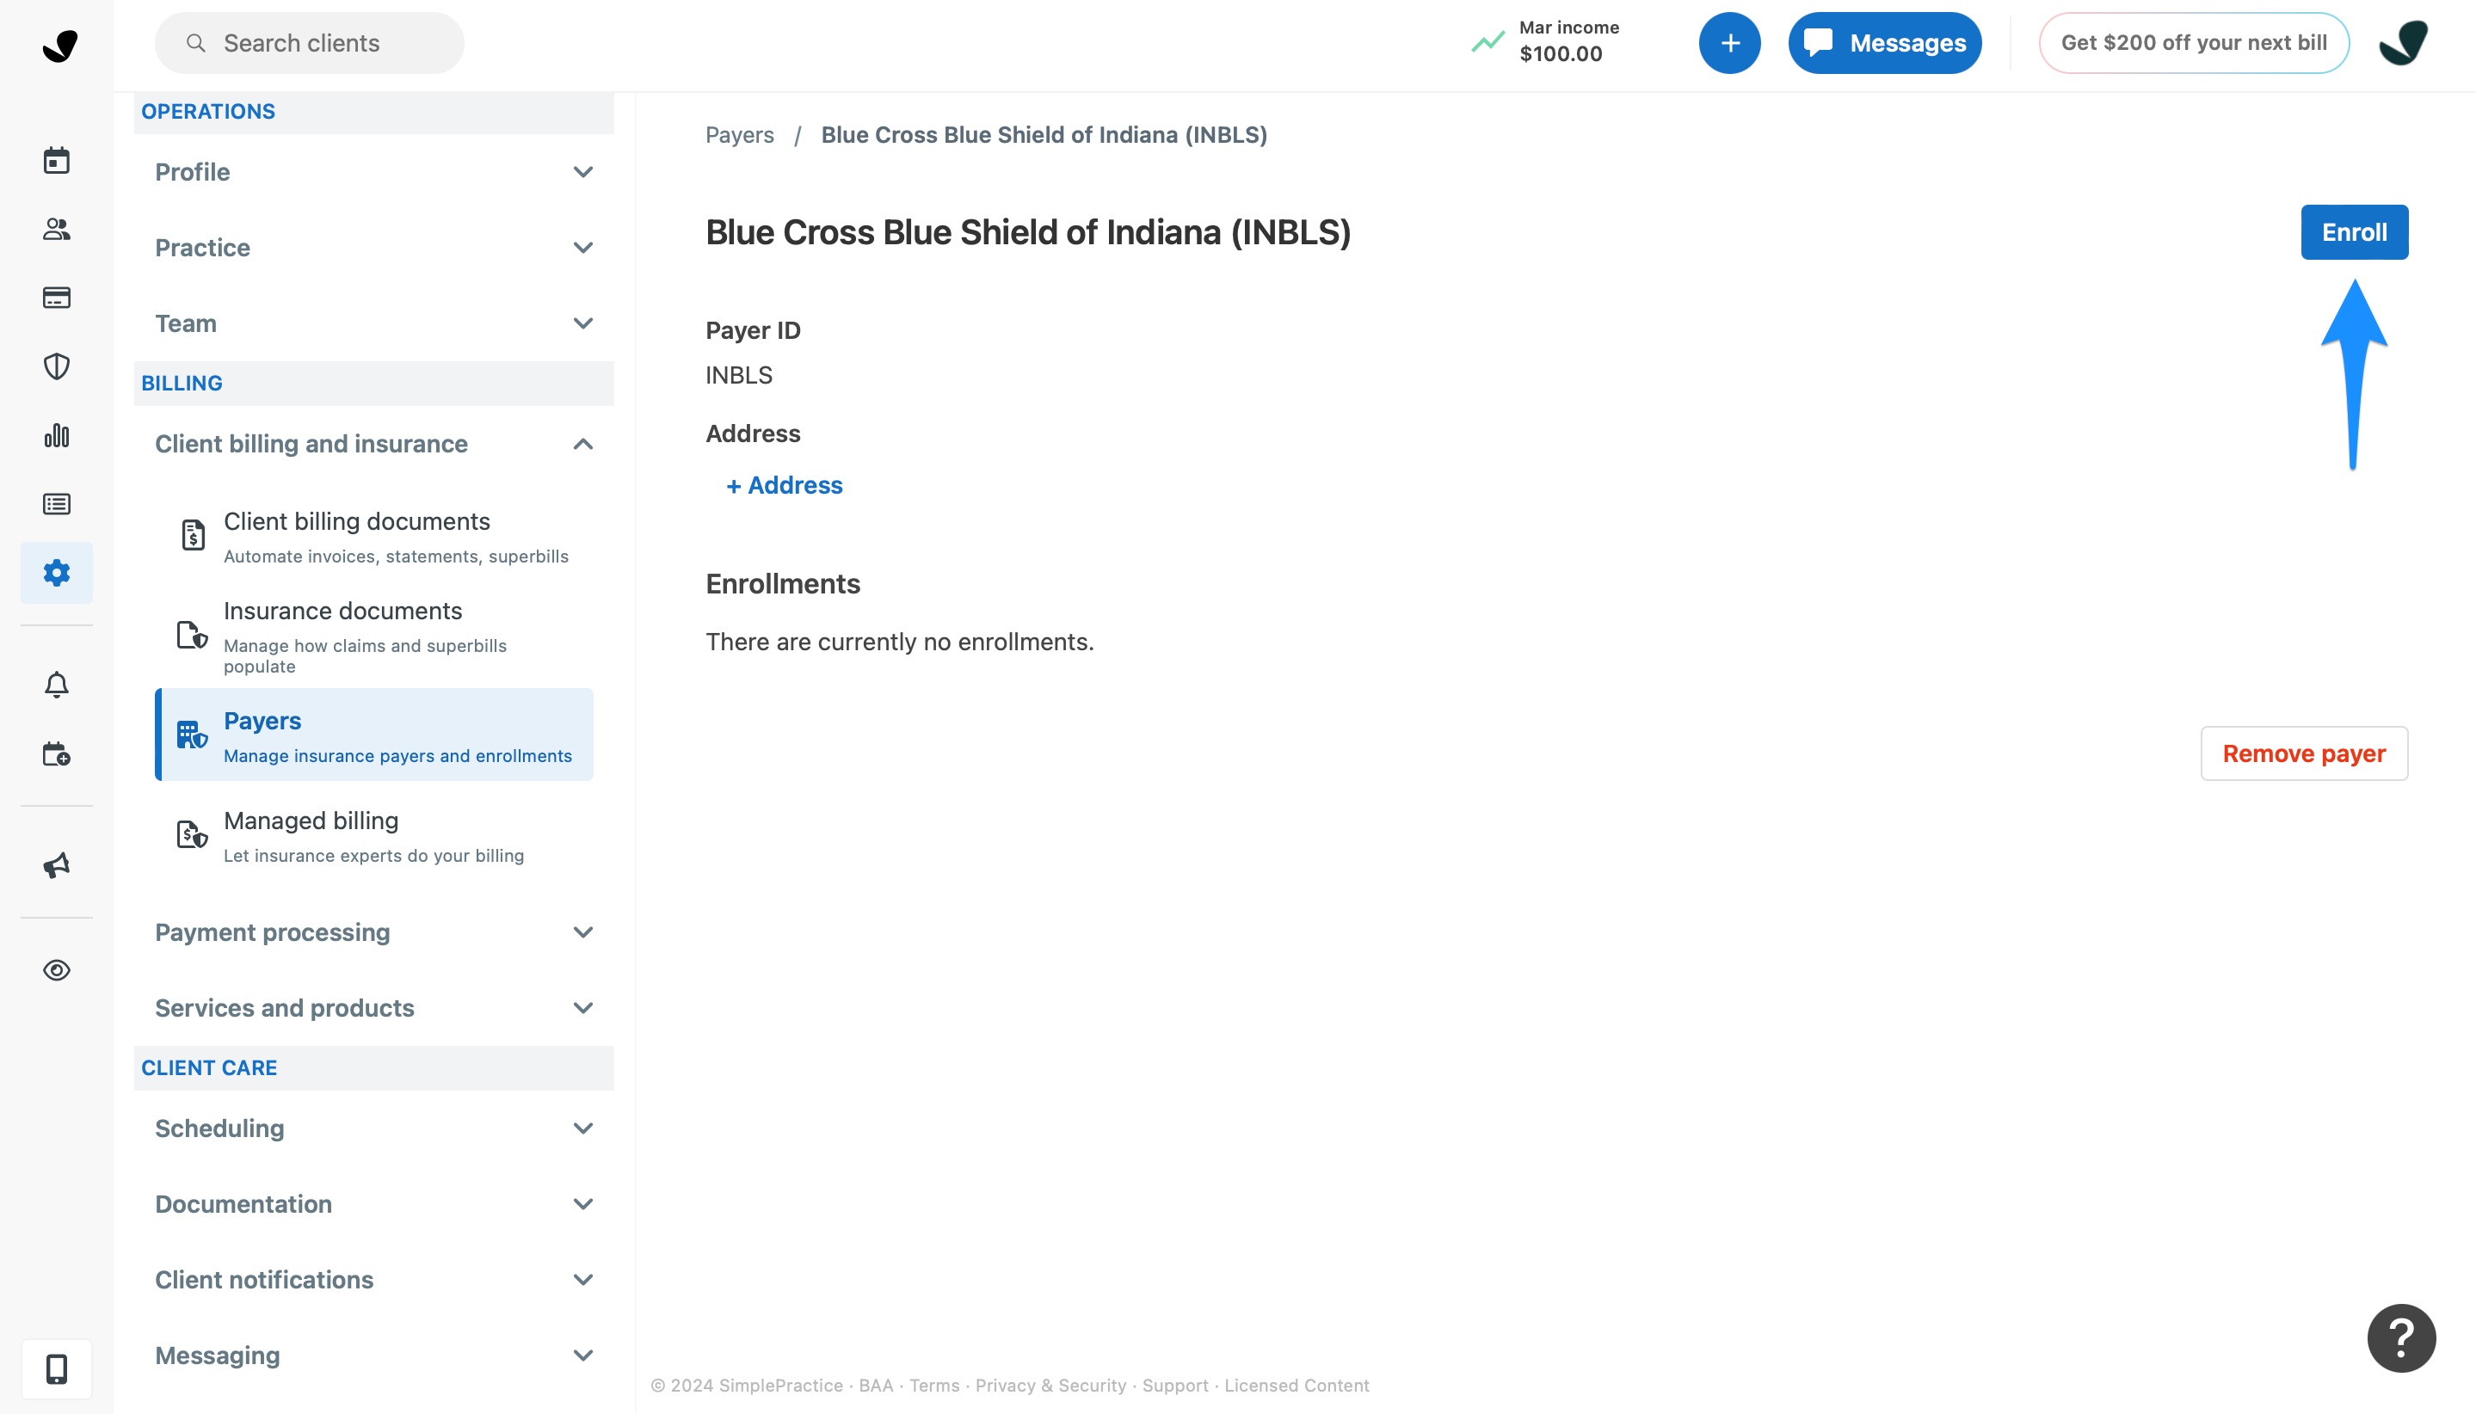The width and height of the screenshot is (2476, 1414).
Task: Open the Billing credit card icon
Action: (x=56, y=298)
